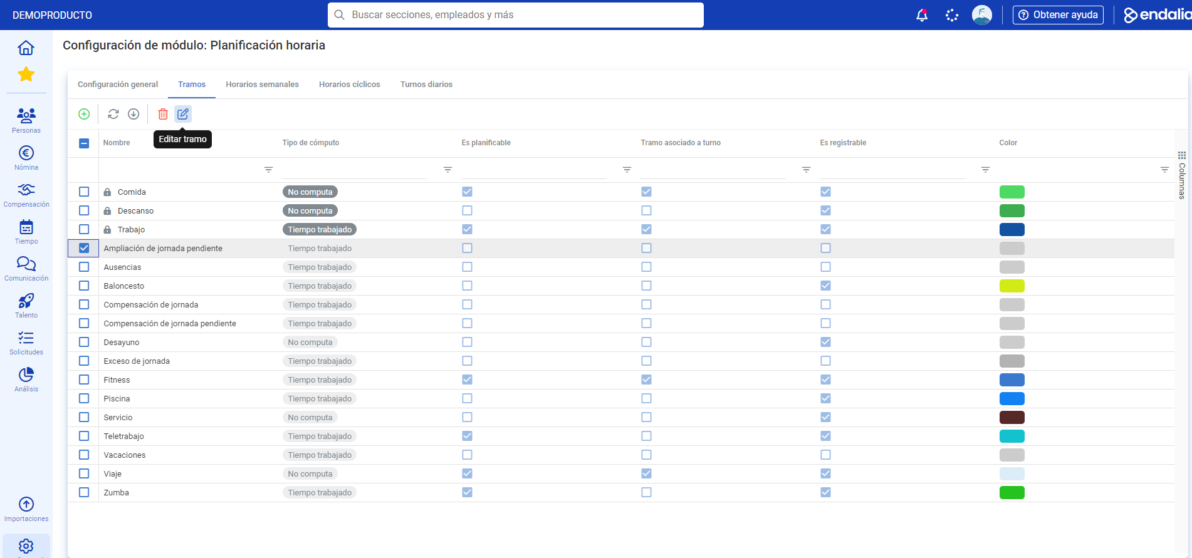Open filter menu for Tipo de cómputo column
1192x558 pixels.
click(447, 170)
